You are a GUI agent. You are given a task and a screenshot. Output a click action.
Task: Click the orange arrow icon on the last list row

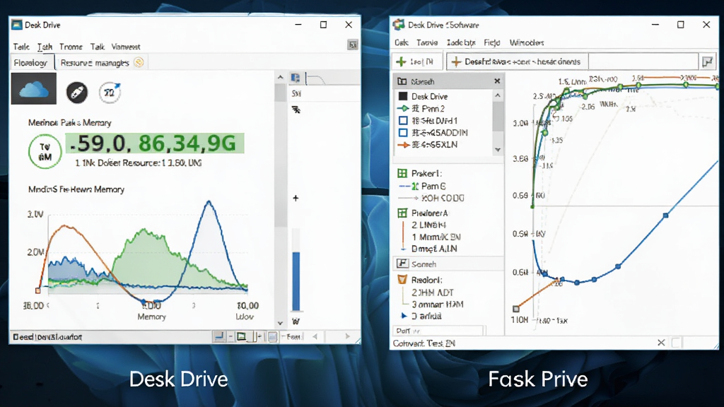point(403,145)
